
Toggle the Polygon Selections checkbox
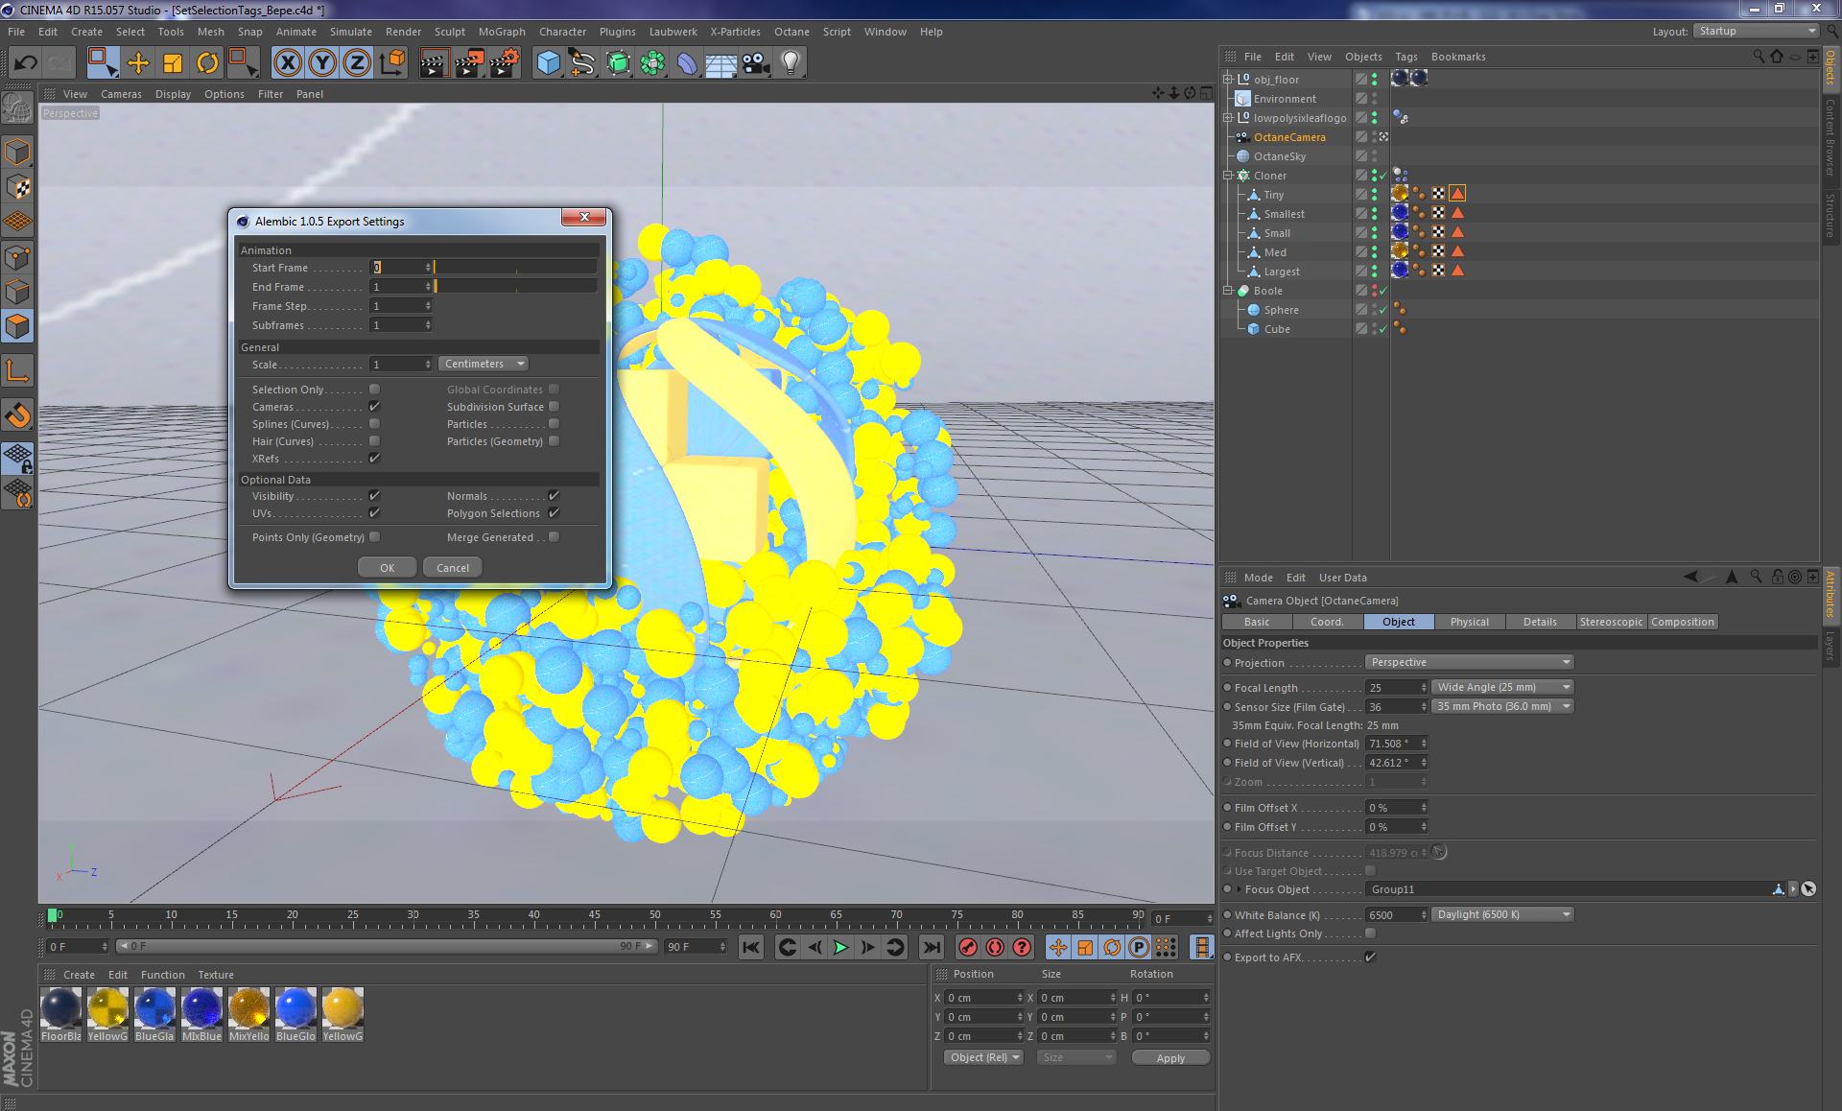(554, 513)
